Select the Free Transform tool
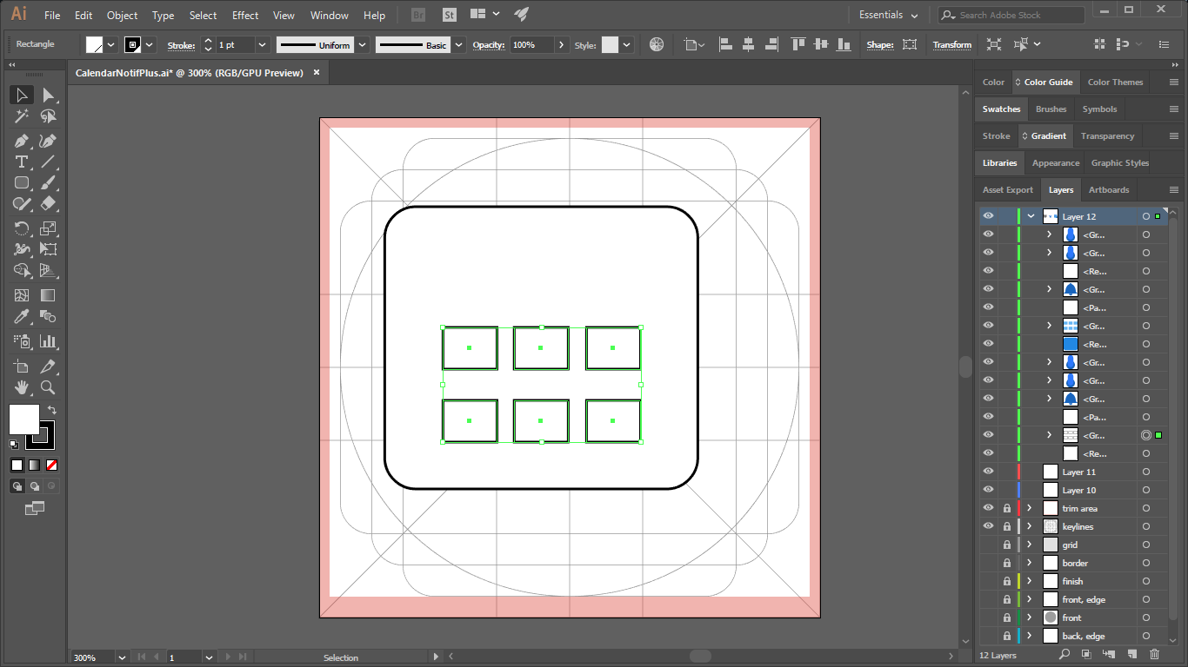Screen dimensions: 1188x667 [49, 249]
